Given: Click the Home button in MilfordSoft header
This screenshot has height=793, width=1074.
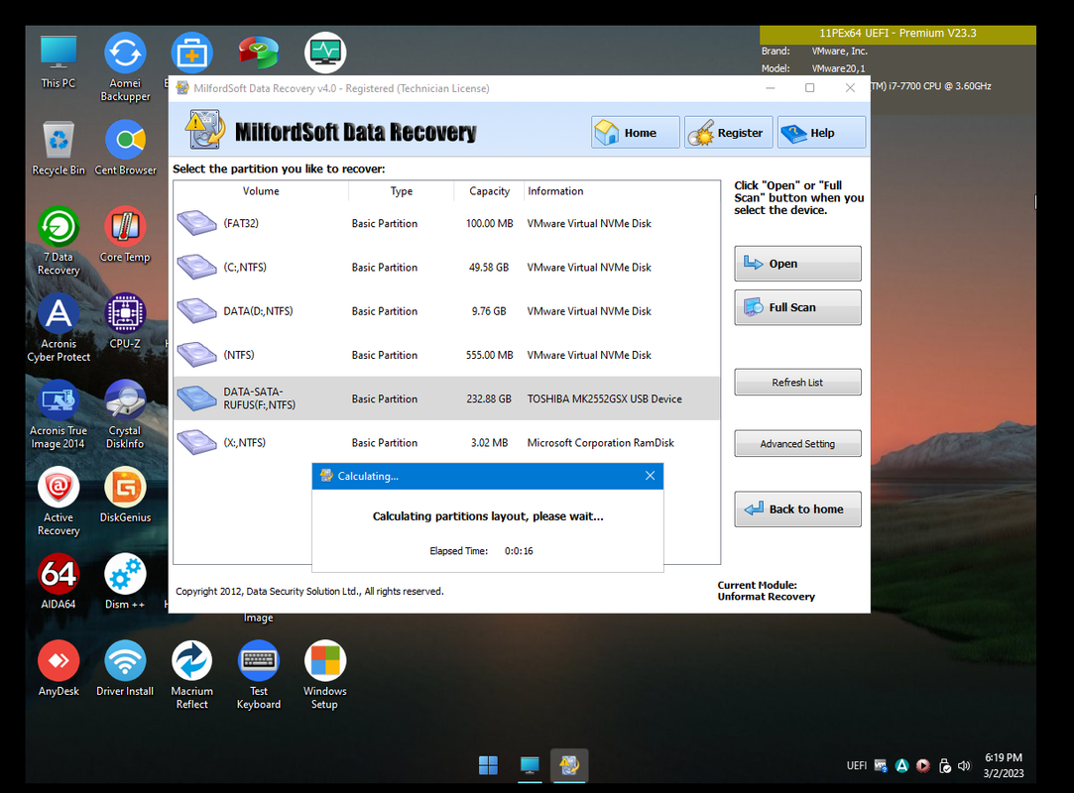Looking at the screenshot, I should pos(636,132).
